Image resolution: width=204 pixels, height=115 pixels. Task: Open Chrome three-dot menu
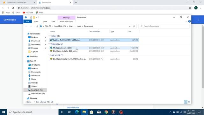pyautogui.click(x=201, y=8)
